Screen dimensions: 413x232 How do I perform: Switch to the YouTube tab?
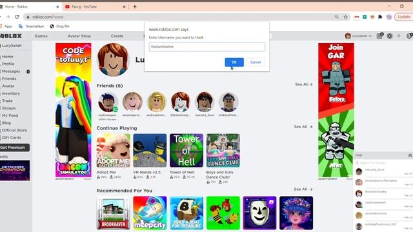[95, 6]
